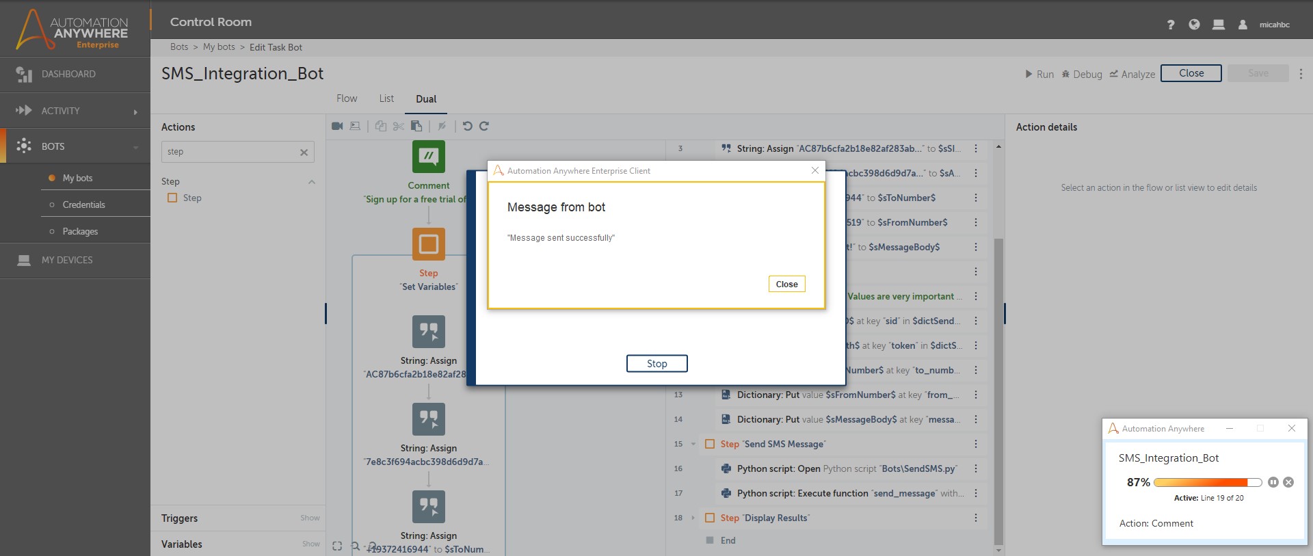The image size is (1313, 556).
Task: Open the bot options kebab menu beside Save
Action: coord(1301,74)
